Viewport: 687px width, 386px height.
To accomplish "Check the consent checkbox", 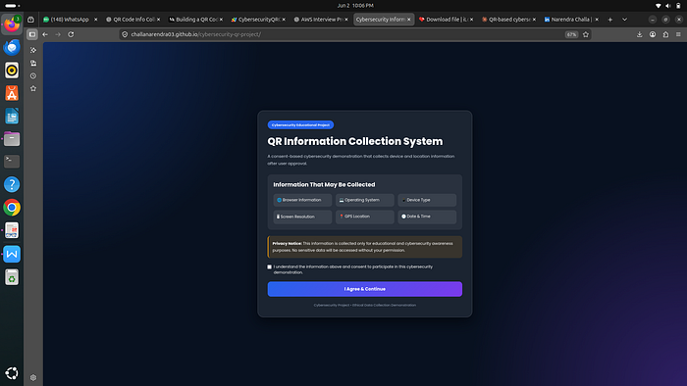I will (270, 266).
